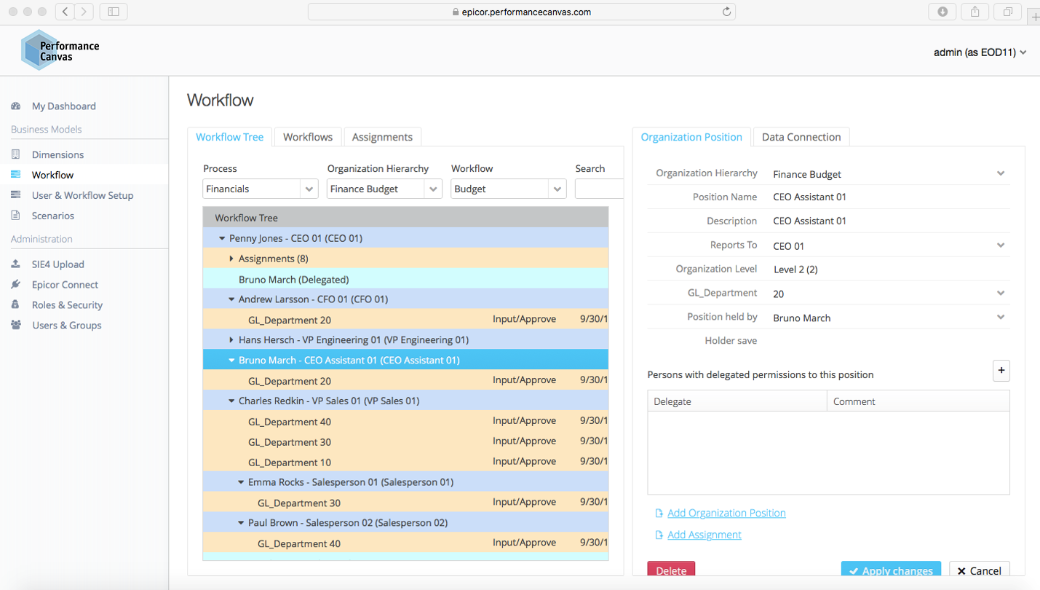Open the Process dropdown showing Financials

pyautogui.click(x=260, y=188)
